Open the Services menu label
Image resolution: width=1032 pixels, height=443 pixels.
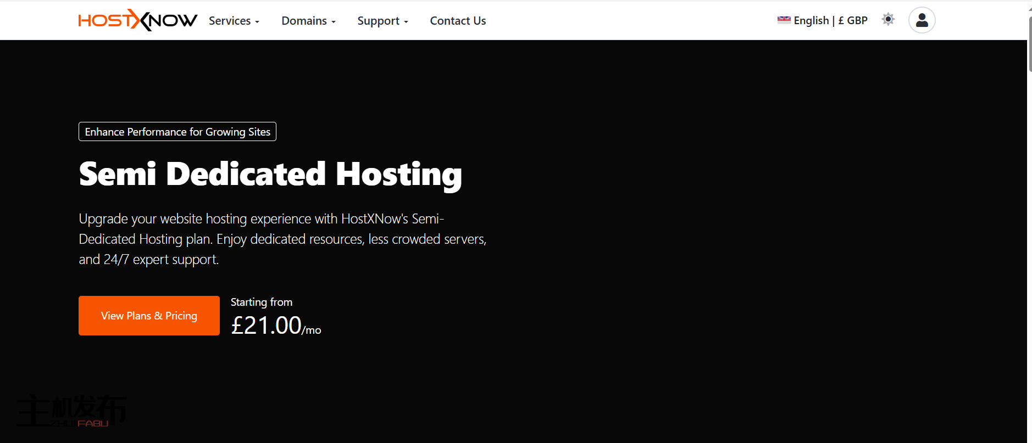229,21
